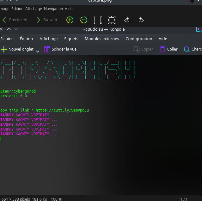The width and height of the screenshot is (202, 201).
Task: Open the Signets menu in Konsole
Action: tap(71, 39)
